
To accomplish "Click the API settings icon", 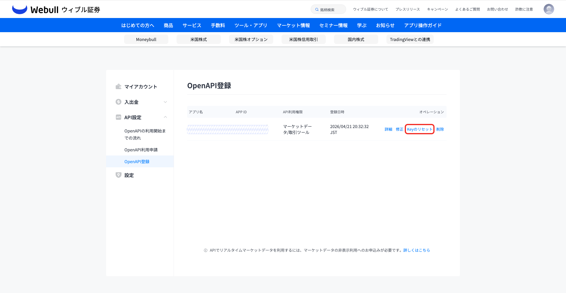I will [119, 117].
